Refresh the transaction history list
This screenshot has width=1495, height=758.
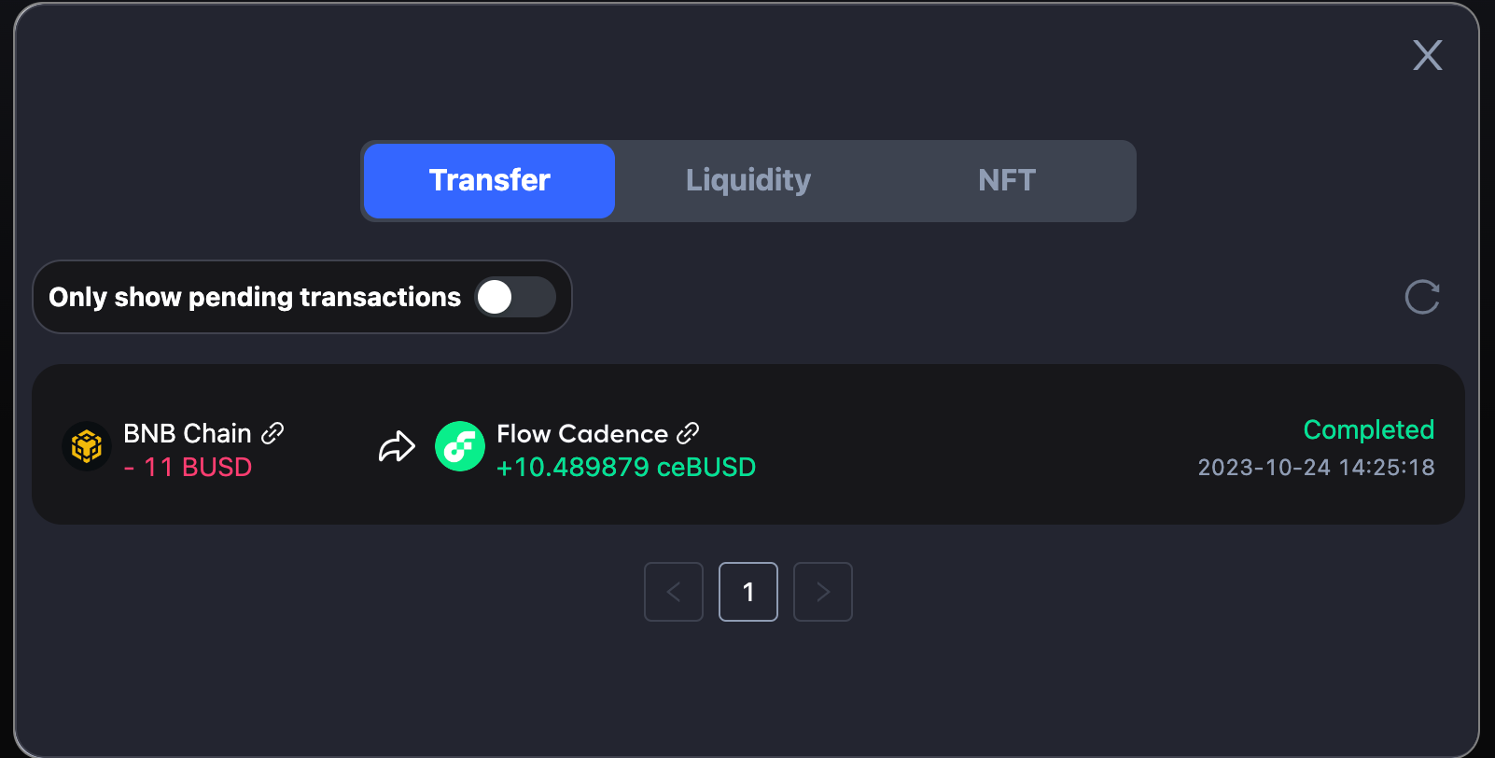click(1422, 297)
